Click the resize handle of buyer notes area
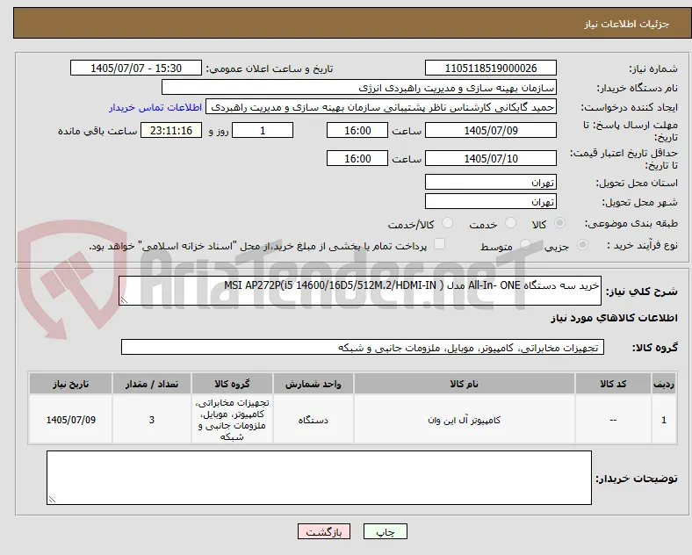Image resolution: width=692 pixels, height=555 pixels. coord(52,500)
